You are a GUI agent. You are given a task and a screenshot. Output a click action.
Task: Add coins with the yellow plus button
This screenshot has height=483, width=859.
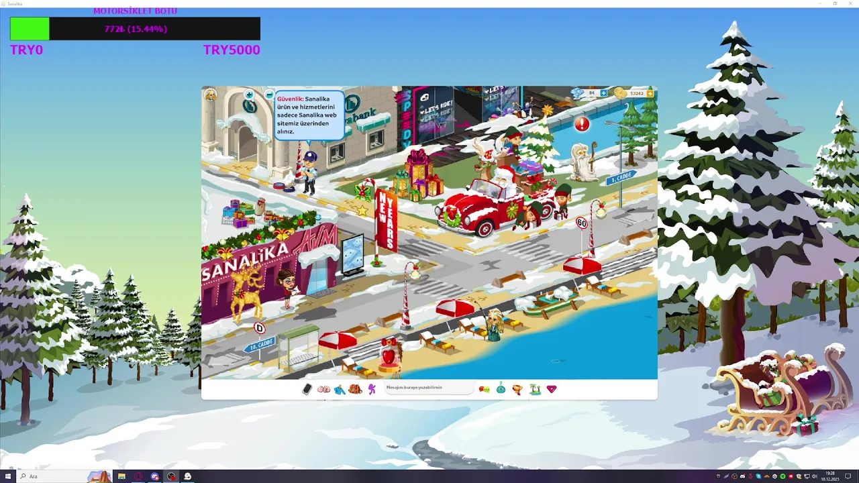click(650, 93)
